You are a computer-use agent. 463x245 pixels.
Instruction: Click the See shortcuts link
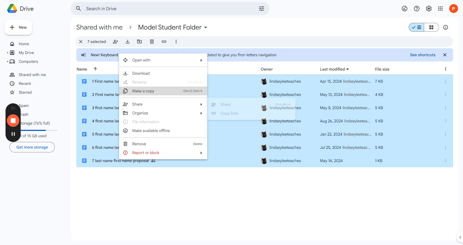422,55
